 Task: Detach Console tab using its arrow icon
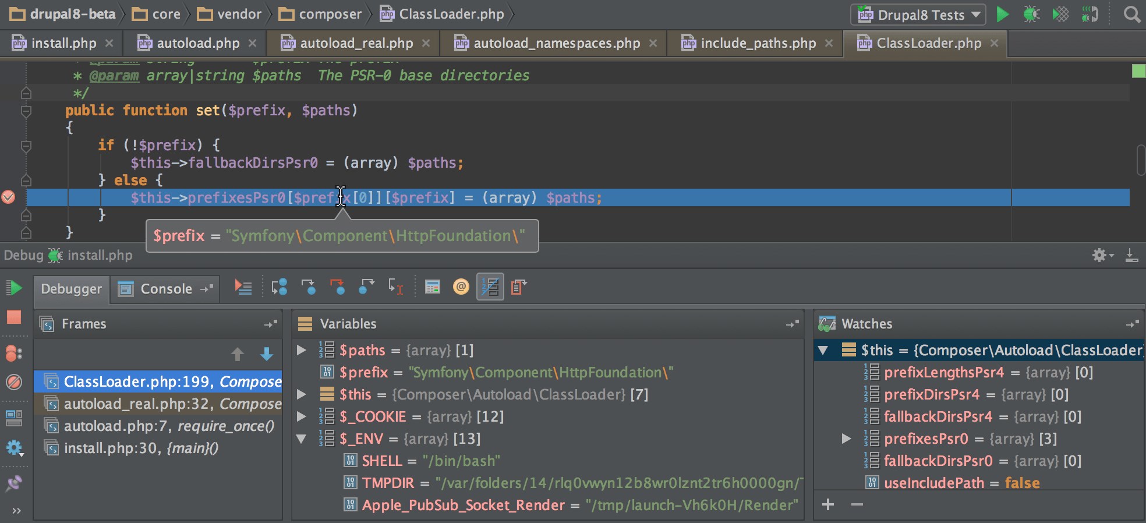207,288
